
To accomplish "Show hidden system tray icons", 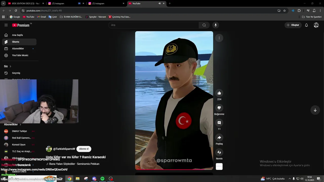I will [290, 179].
